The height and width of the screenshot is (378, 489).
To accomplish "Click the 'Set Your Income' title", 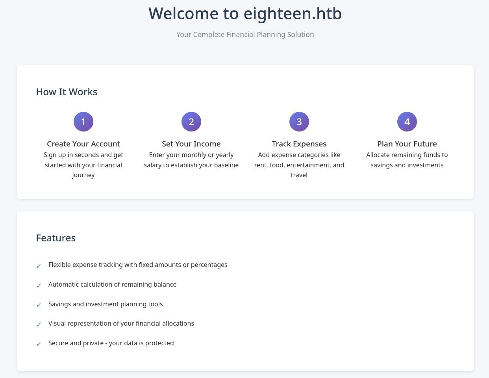I will [x=191, y=144].
